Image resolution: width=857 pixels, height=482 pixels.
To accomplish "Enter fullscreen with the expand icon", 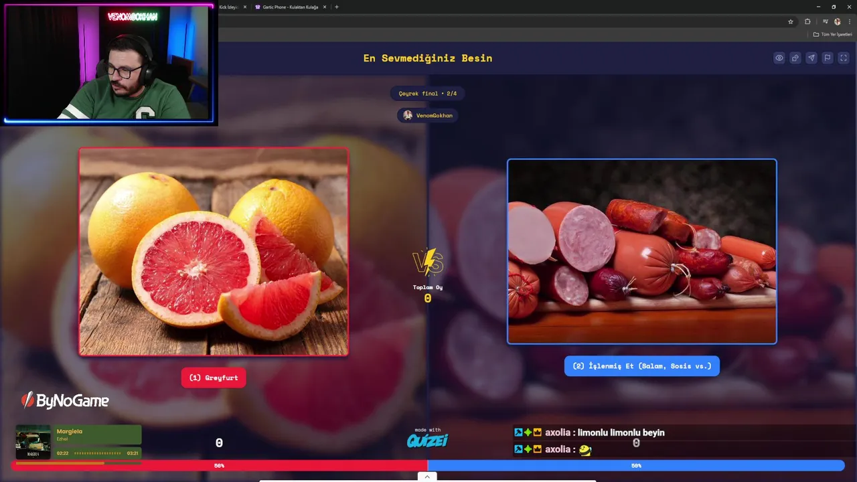I will pos(844,58).
